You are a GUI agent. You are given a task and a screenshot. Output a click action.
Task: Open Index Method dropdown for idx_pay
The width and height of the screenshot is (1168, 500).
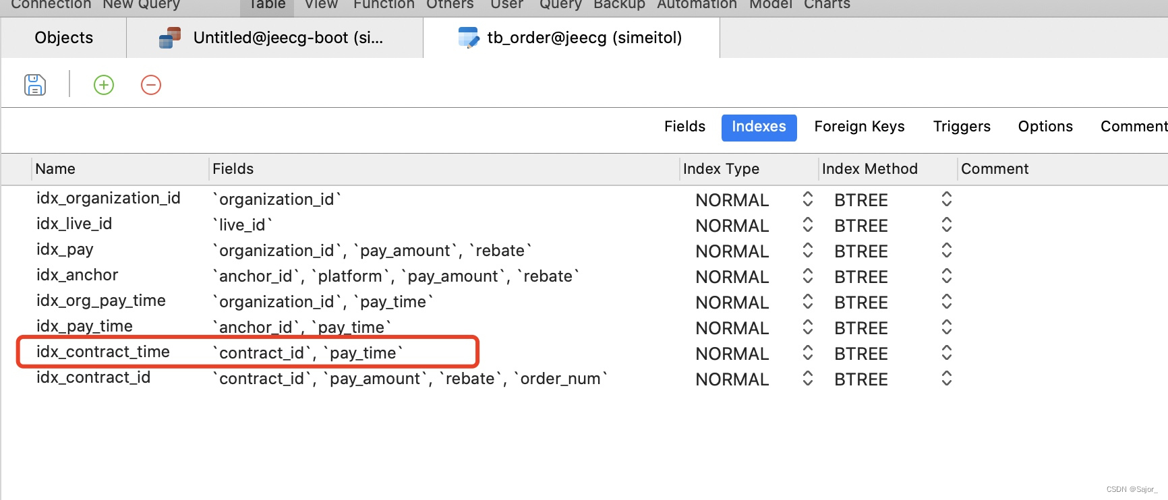(x=947, y=251)
